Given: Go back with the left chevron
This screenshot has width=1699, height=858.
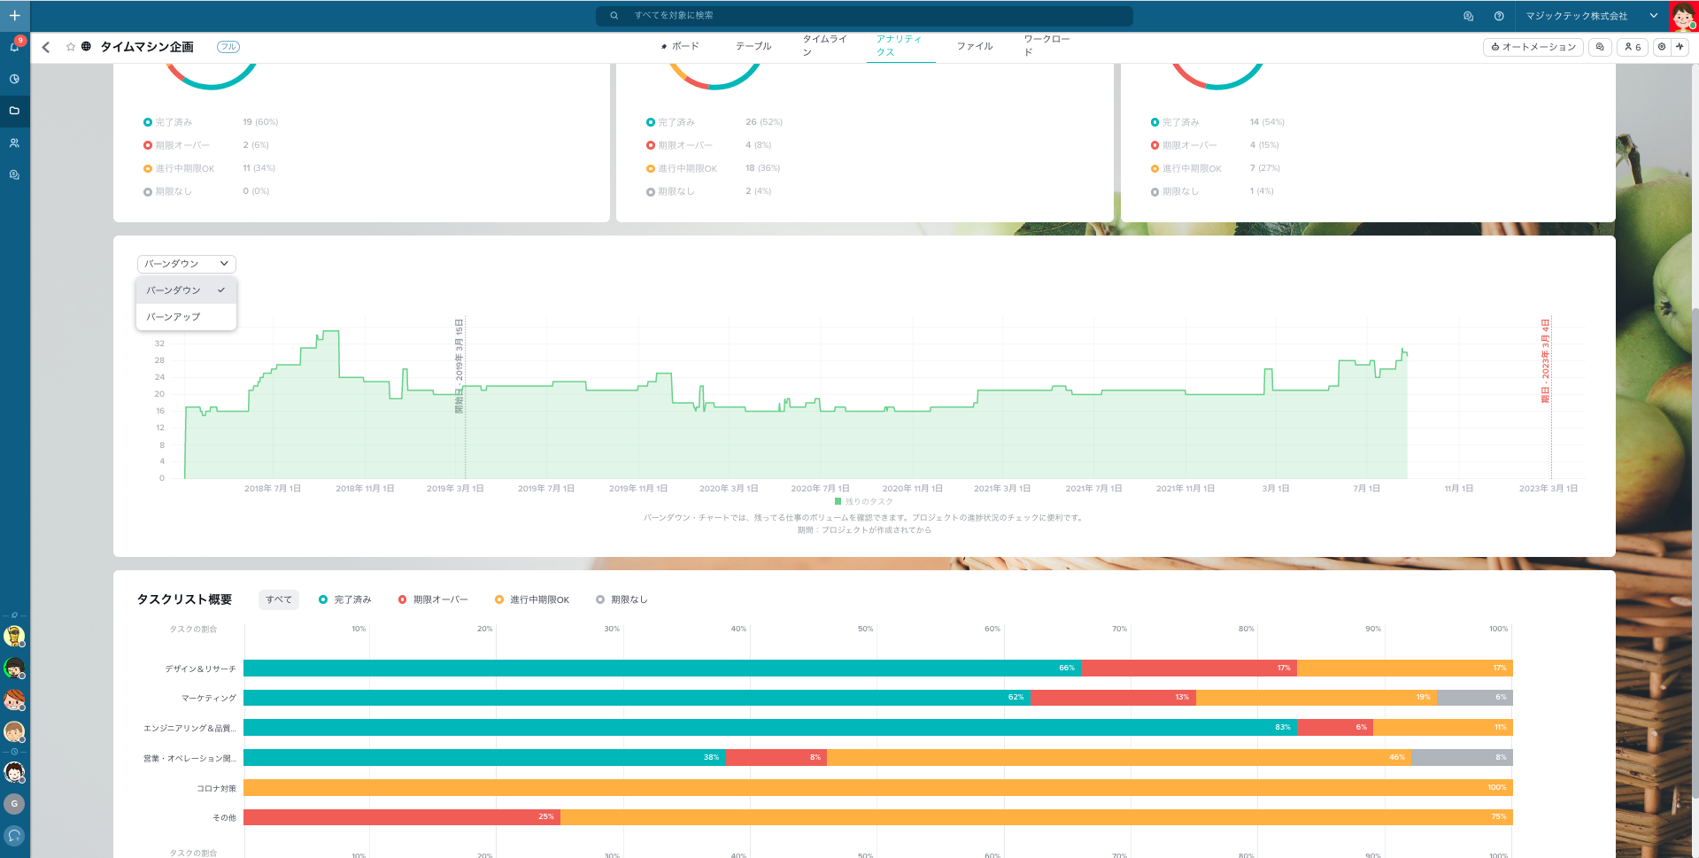Looking at the screenshot, I should tap(46, 47).
